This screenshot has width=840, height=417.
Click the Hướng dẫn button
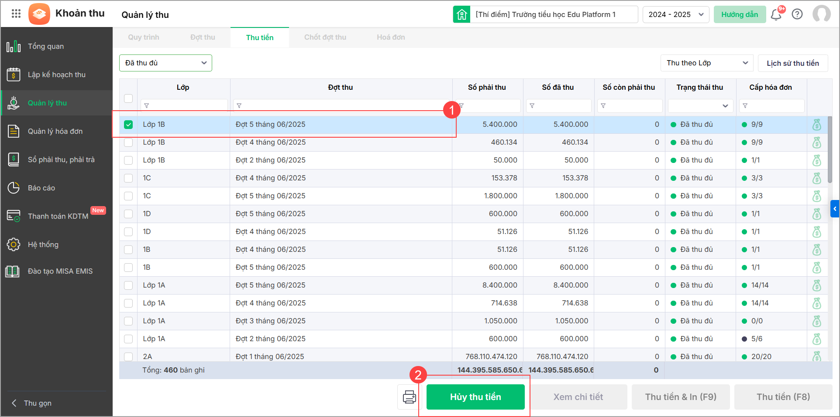click(740, 14)
